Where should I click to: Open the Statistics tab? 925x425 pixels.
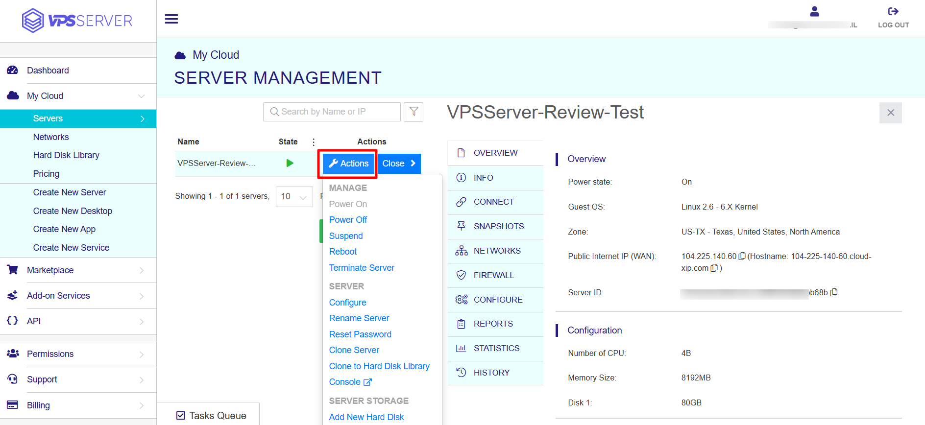495,349
